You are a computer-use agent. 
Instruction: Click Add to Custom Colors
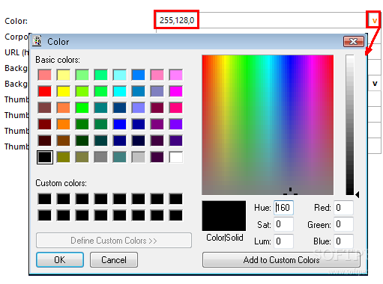point(281,260)
